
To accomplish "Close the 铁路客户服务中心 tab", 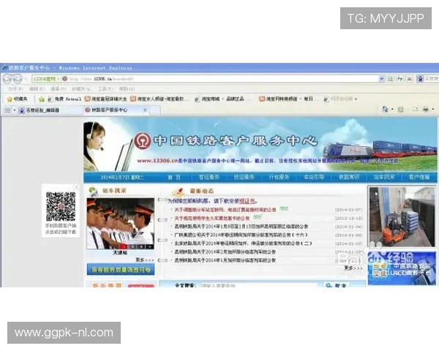I will pyautogui.click(x=145, y=110).
